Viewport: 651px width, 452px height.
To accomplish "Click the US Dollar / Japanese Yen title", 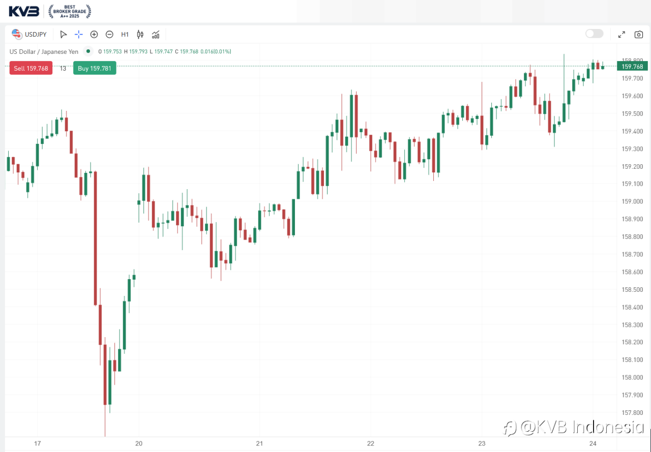I will pyautogui.click(x=44, y=51).
